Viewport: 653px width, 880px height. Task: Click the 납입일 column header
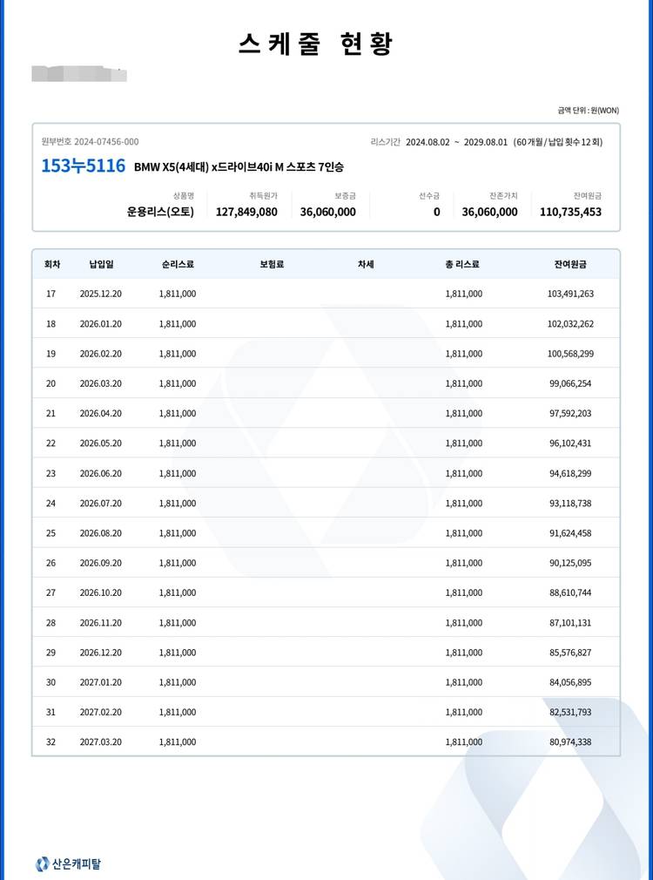(x=100, y=264)
